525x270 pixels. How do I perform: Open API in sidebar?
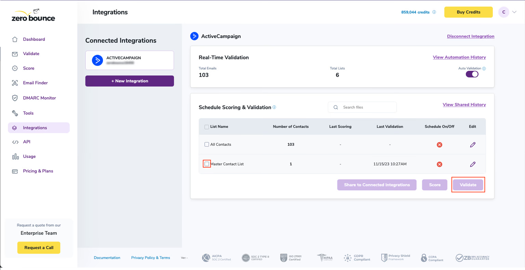pos(27,142)
